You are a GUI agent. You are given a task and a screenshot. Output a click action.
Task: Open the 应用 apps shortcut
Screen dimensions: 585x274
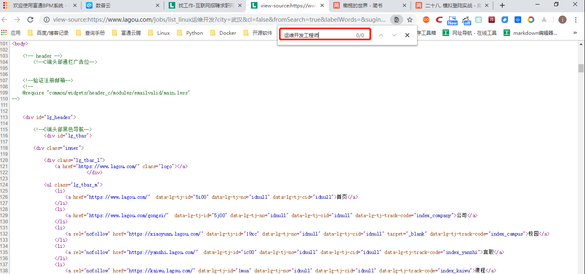coord(11,33)
